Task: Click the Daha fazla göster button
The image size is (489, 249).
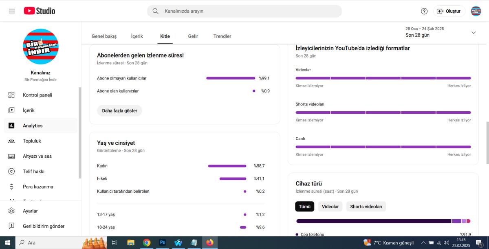Action: tap(119, 110)
